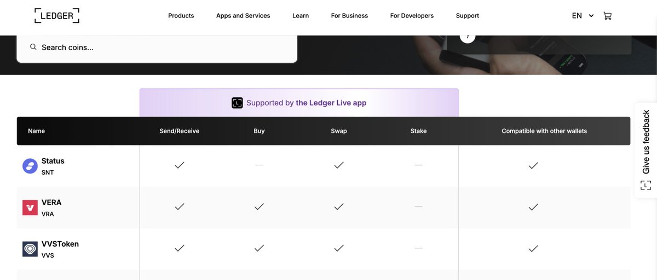Image resolution: width=657 pixels, height=280 pixels.
Task: Click the feedback bracket icon on side tab
Action: point(646,185)
